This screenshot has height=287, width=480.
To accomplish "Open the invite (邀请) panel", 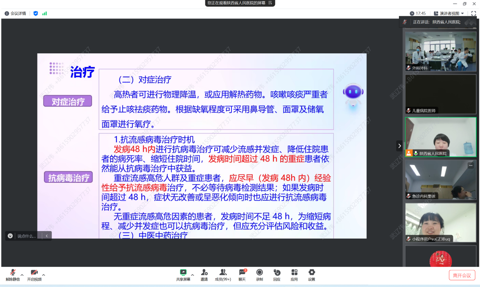I will pyautogui.click(x=205, y=275).
